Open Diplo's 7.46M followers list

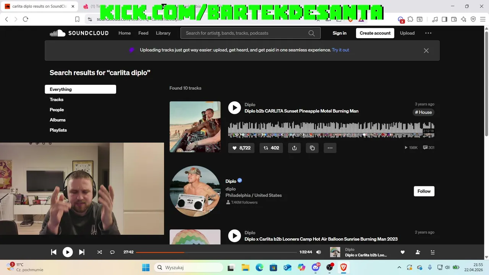(x=241, y=202)
